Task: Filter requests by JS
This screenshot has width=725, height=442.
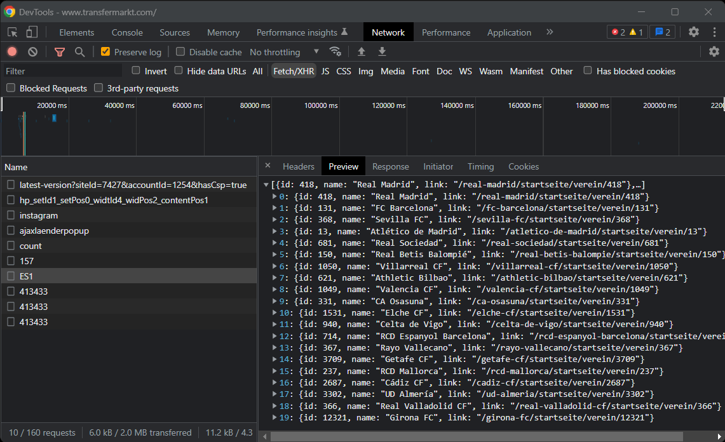Action: click(325, 71)
